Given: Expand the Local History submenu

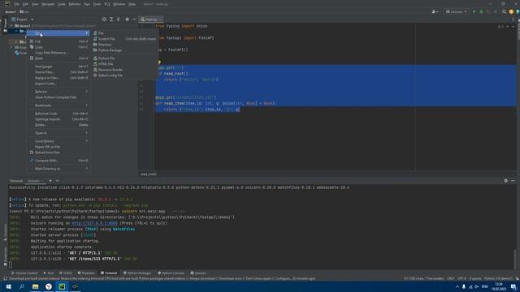Looking at the screenshot, I should 58,141.
